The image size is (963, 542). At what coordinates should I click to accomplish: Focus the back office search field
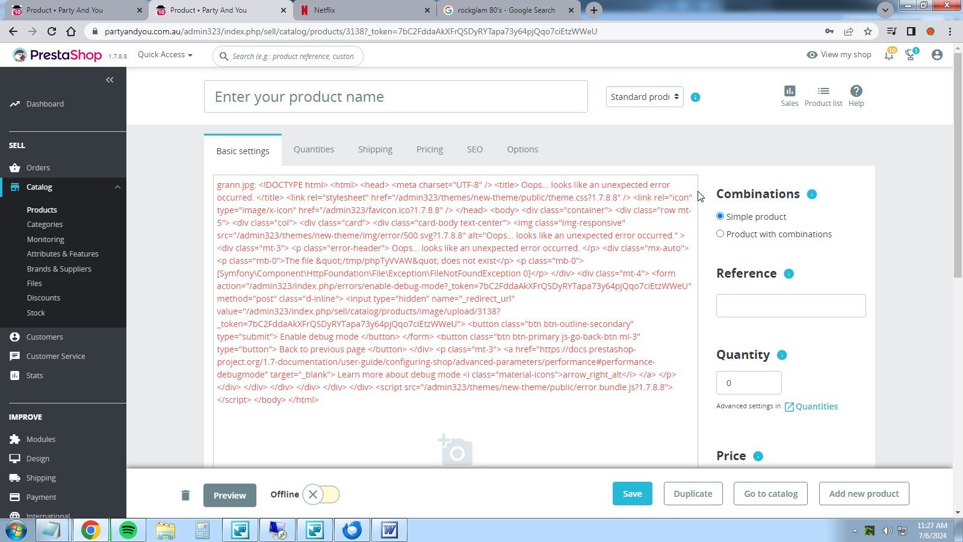pyautogui.click(x=288, y=56)
